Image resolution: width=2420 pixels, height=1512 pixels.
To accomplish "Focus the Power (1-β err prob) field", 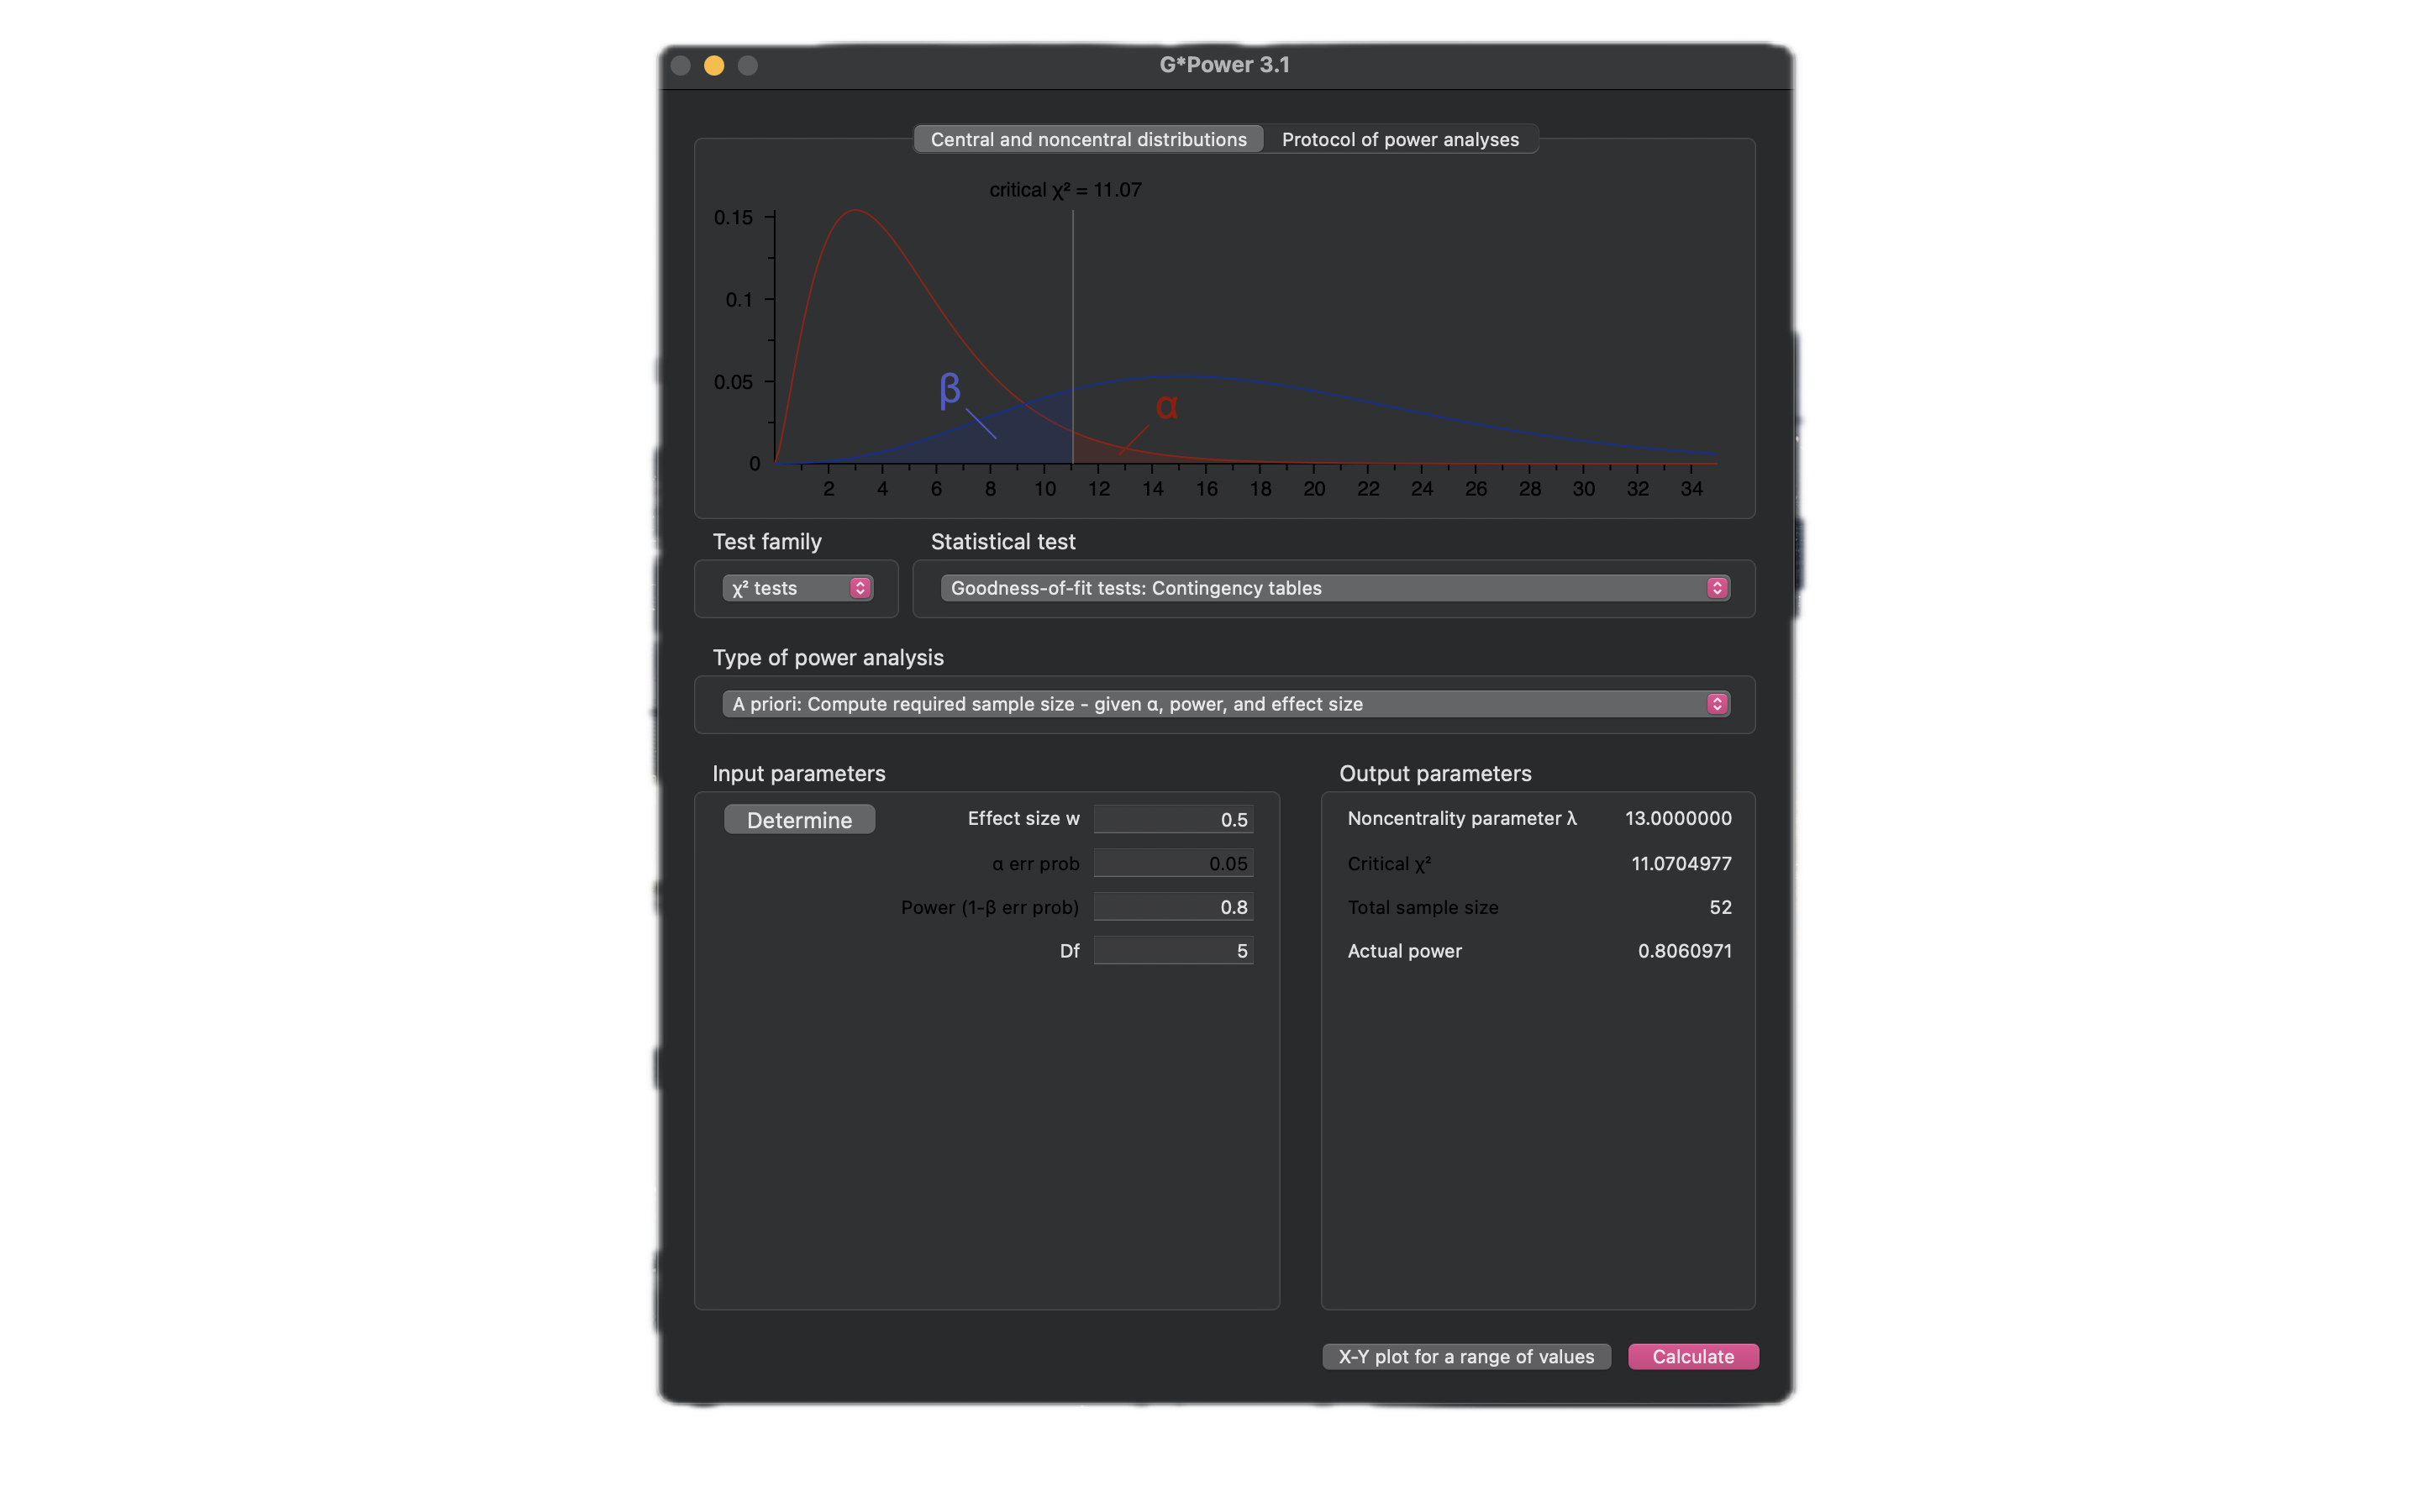I will pyautogui.click(x=1172, y=907).
